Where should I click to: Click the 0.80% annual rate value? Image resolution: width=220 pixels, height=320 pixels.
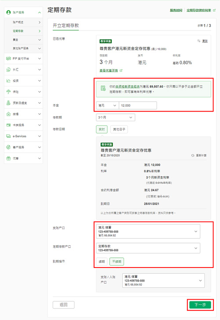pyautogui.click(x=186, y=63)
